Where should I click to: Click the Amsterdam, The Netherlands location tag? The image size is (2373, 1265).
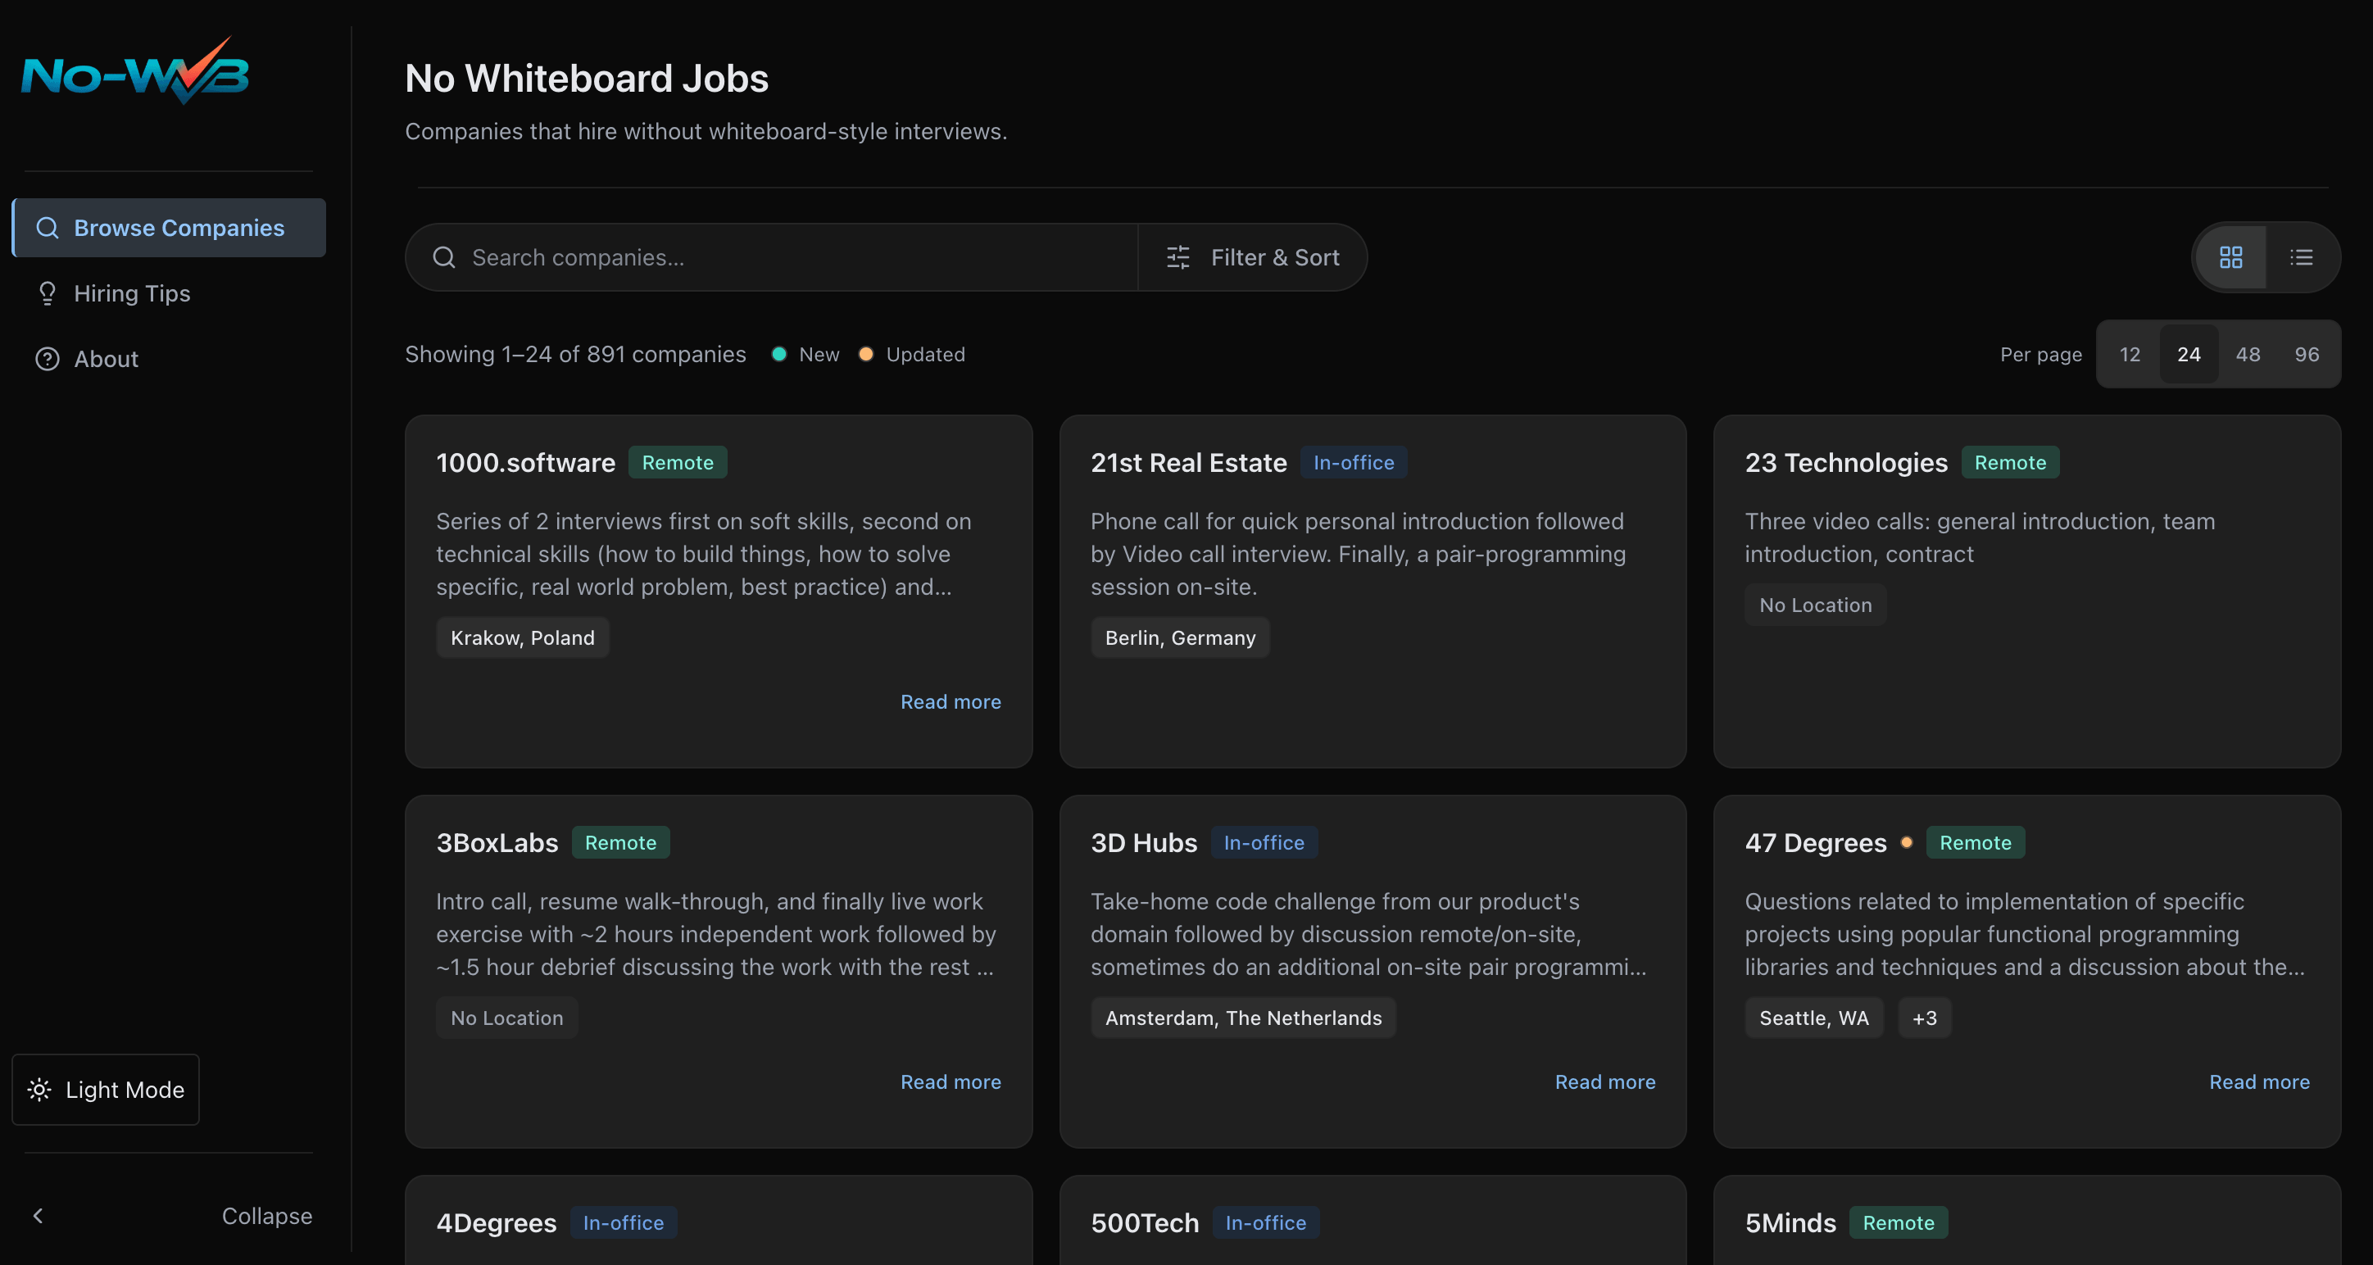coord(1243,1017)
